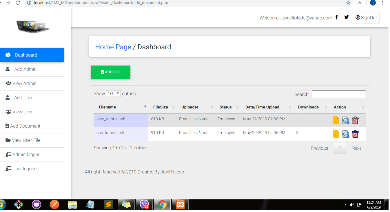This screenshot has height=212, width=390.
Task: Click the bookmark star in the address bar
Action: [349, 3]
